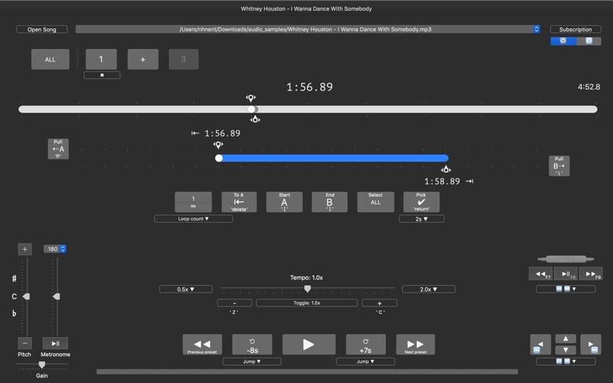Open the 2s dropdown under Pick
Screen dimensions: 613x383
[421, 219]
